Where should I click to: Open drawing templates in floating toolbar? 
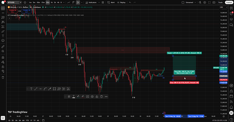[x=69, y=96]
